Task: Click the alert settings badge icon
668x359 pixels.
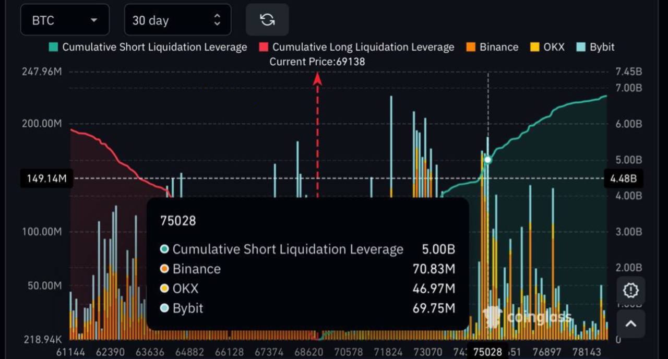Action: click(630, 290)
